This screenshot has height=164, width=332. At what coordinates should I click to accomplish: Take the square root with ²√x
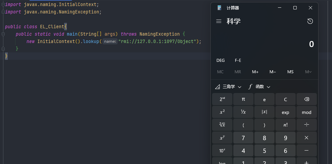pyautogui.click(x=222, y=125)
